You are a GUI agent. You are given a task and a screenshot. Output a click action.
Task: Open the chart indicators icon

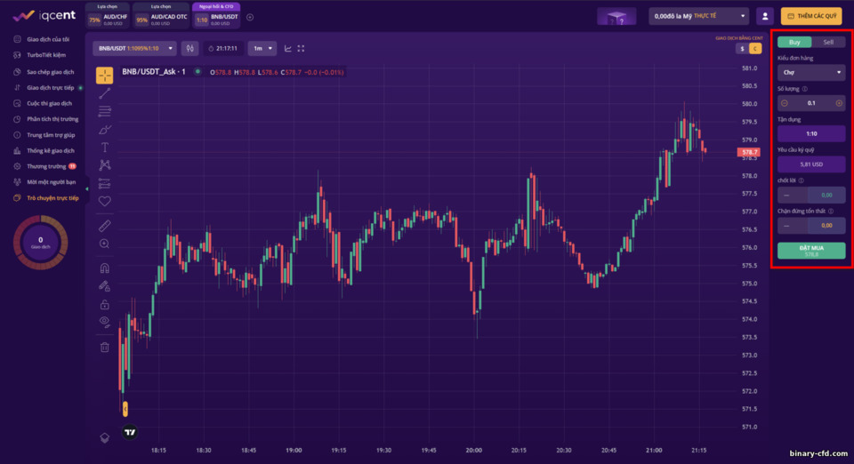[x=287, y=48]
